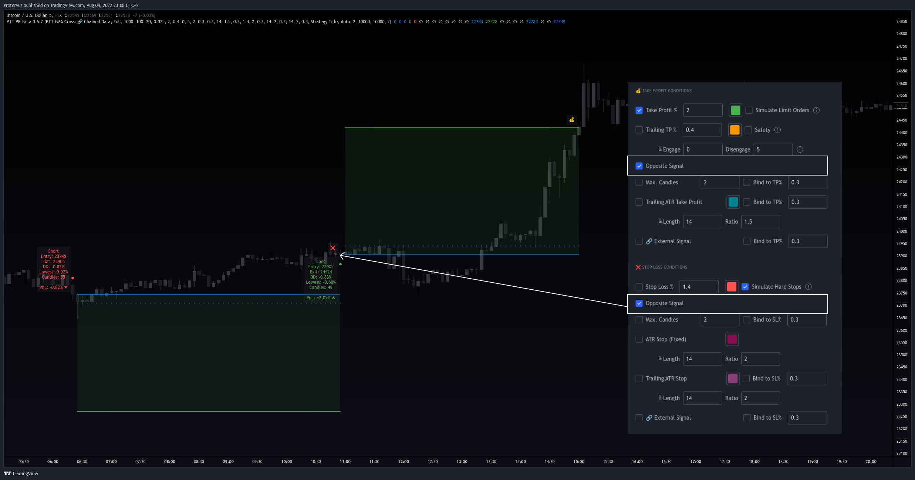Enable the Trailing TP % checkbox

[639, 130]
